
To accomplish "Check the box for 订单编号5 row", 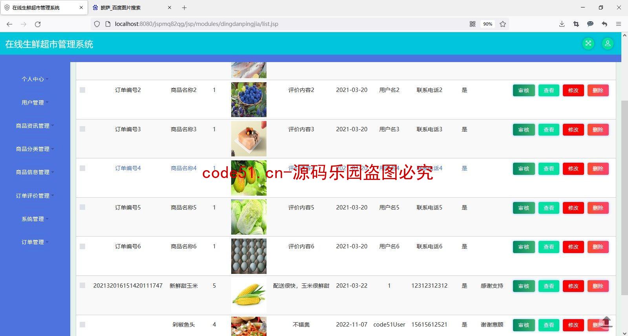I will tap(82, 207).
